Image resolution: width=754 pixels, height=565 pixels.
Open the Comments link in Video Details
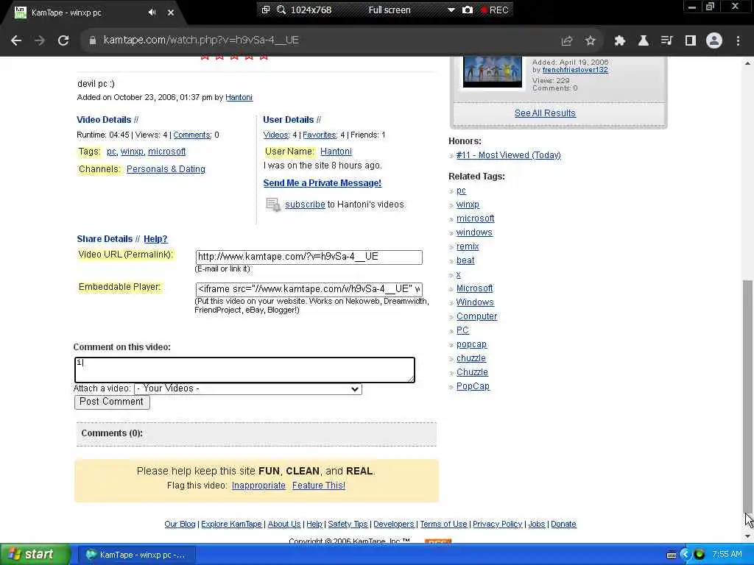tap(192, 135)
